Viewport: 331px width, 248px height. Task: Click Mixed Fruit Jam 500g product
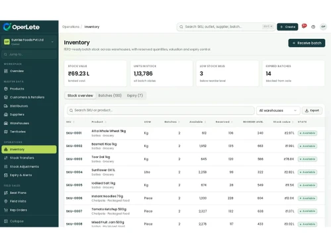[108, 222]
